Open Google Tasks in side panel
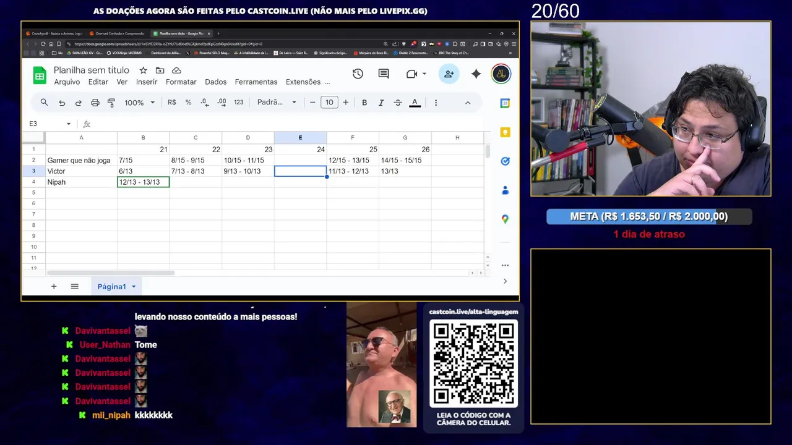The height and width of the screenshot is (445, 792). tap(505, 161)
